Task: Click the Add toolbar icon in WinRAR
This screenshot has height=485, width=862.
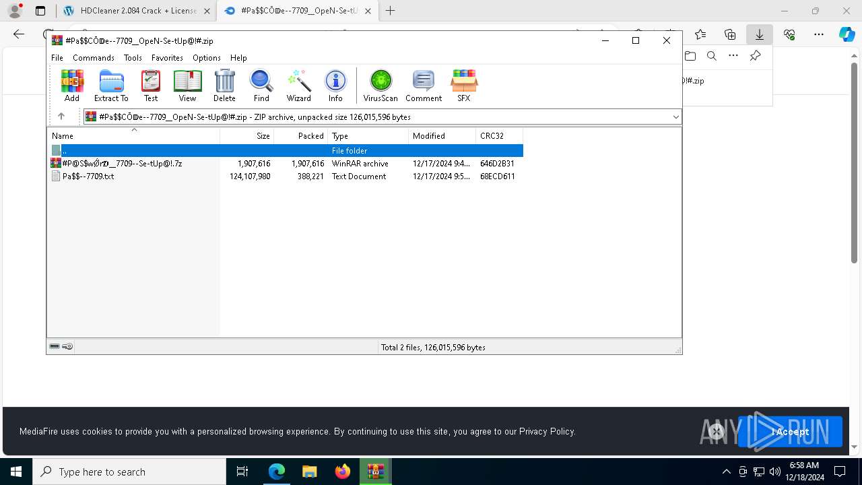Action: click(x=72, y=86)
